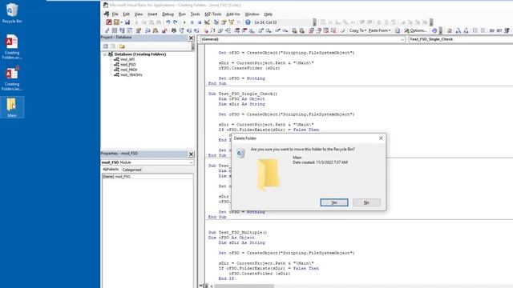Open the Debug menu
The height and width of the screenshot is (288, 513).
click(x=168, y=14)
